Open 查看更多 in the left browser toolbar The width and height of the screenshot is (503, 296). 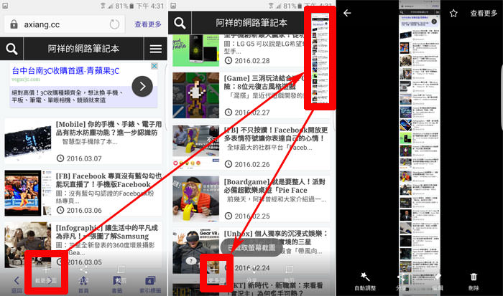147,24
